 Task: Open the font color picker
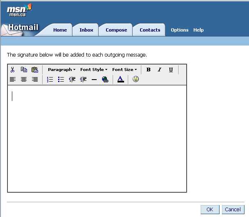(120, 79)
